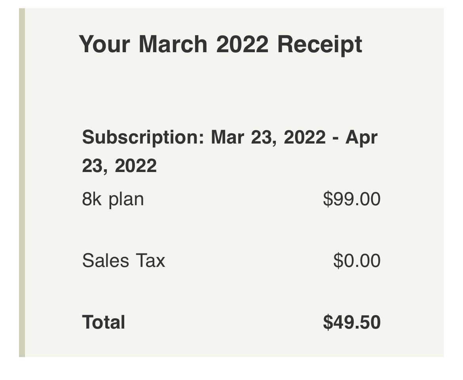This screenshot has width=463, height=380.
Task: Click "2022" in the receipt heading
Action: [242, 44]
